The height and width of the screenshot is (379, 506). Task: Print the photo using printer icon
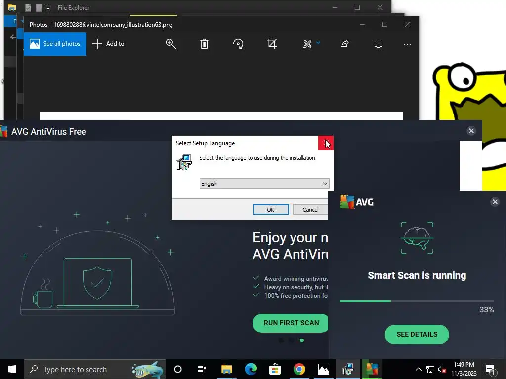coord(378,44)
